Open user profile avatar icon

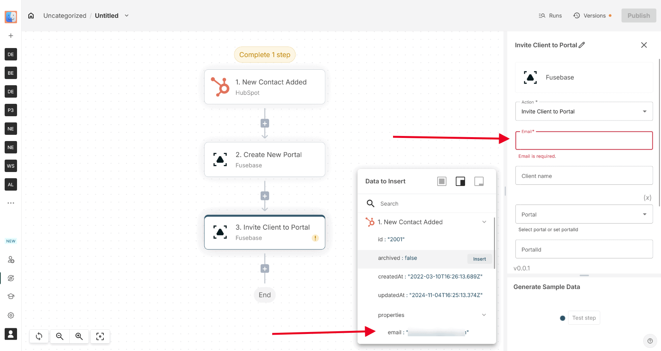[11, 334]
